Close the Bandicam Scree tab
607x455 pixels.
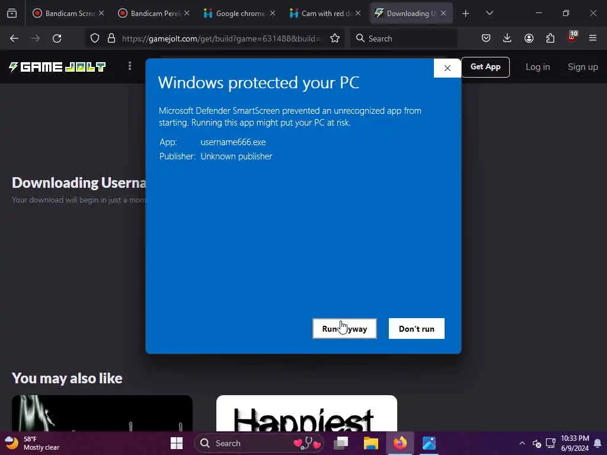coord(101,14)
